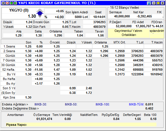This screenshot has height=131, width=166.
Task: Click the PiyDg/DefDg value 0.84
Action: [116, 119]
